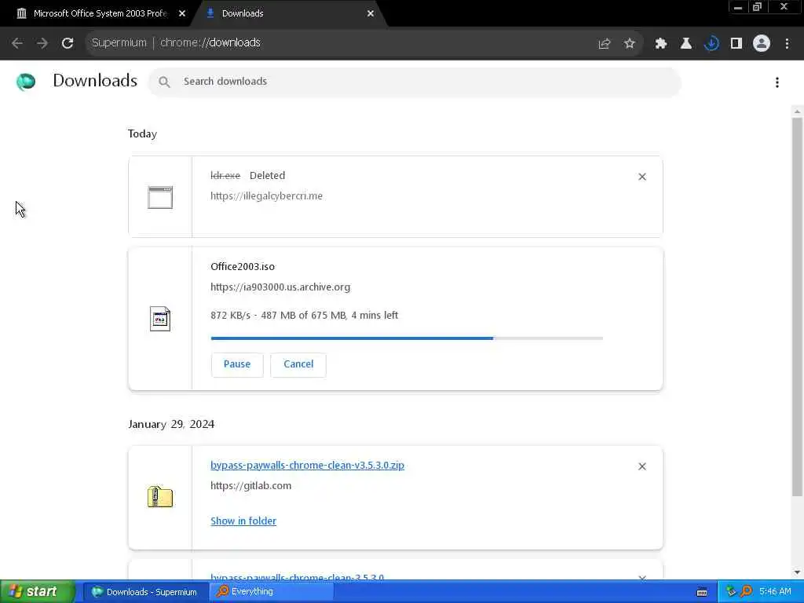
Task: Click the ia903000.us.archive.org source URL
Action: point(280,287)
